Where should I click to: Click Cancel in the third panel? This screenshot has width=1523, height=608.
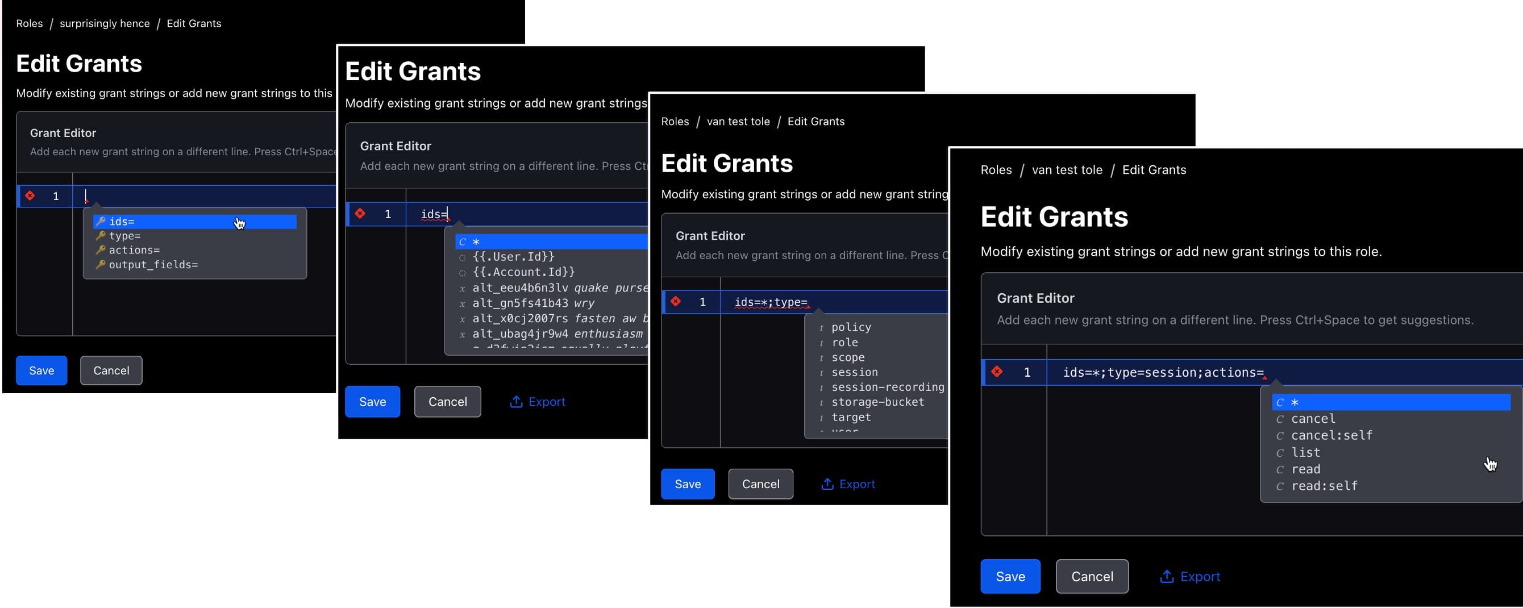coord(760,484)
